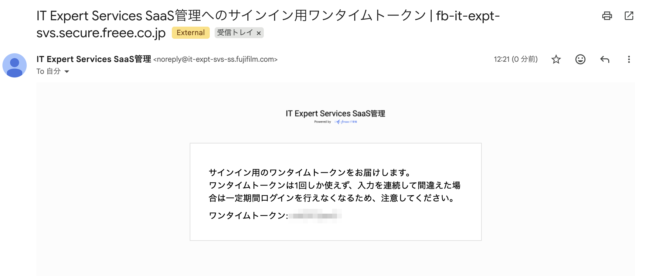The width and height of the screenshot is (646, 276).
Task: Click the yellow External tag
Action: [x=191, y=33]
